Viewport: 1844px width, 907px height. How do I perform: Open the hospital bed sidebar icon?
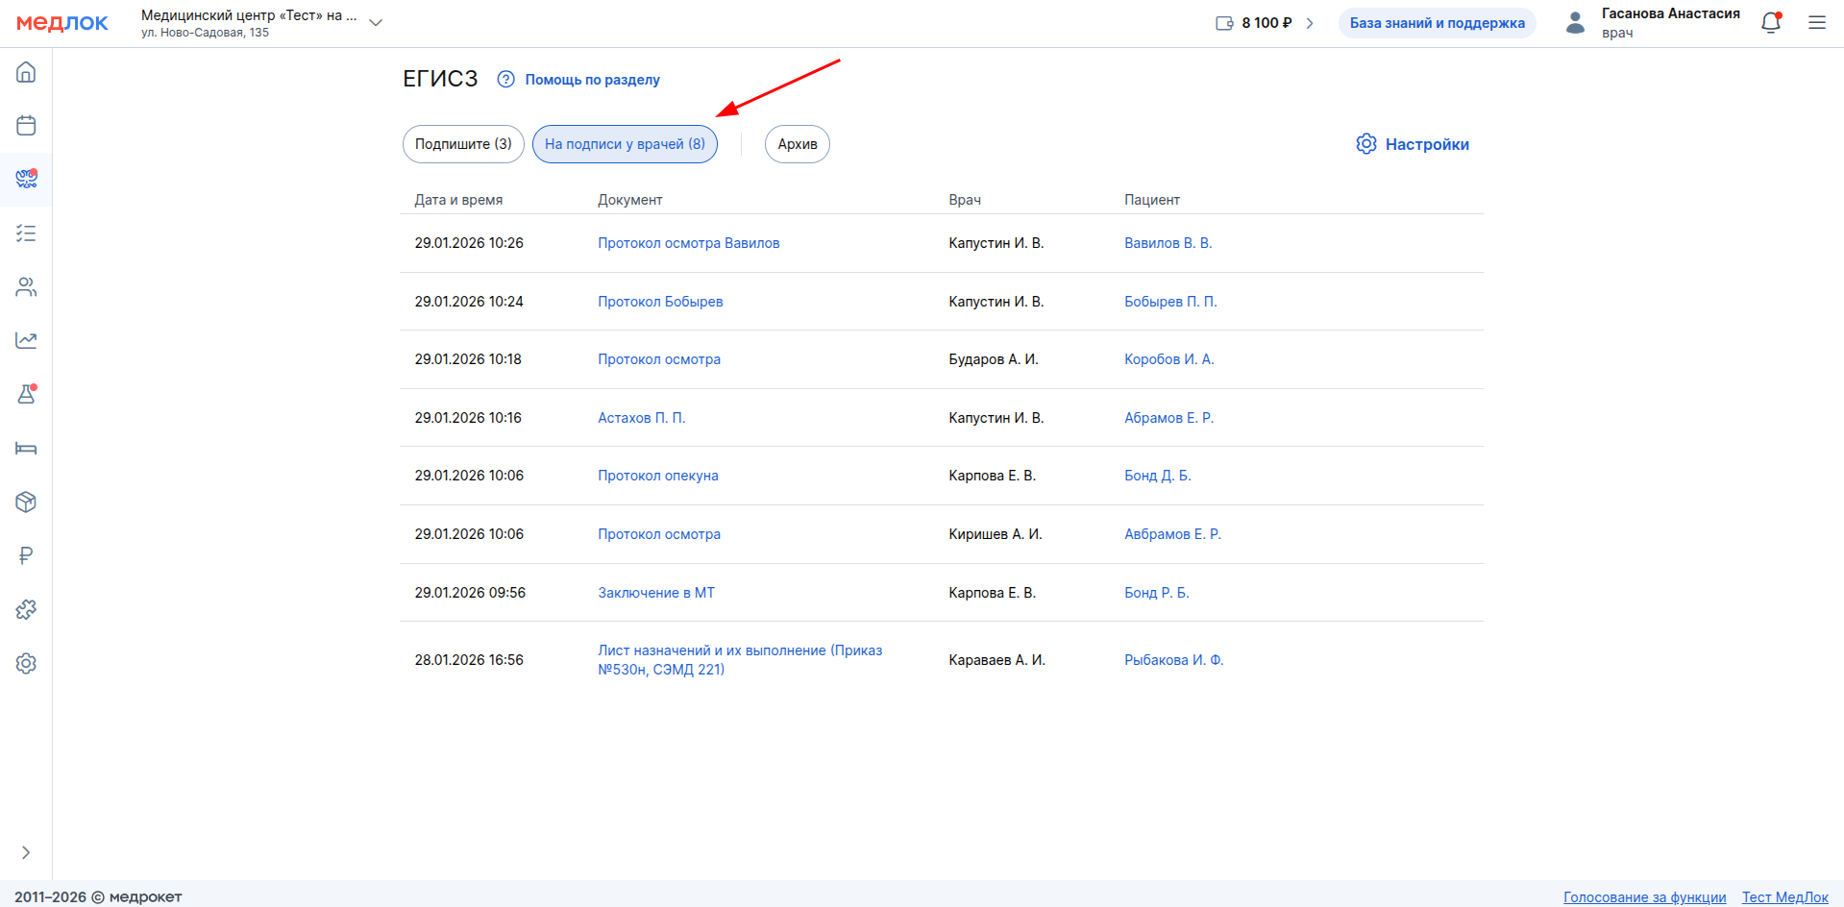point(26,449)
